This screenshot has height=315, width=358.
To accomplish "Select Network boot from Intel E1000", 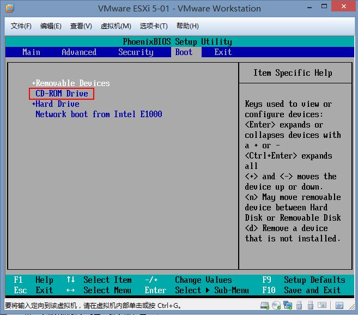I will click(x=99, y=114).
